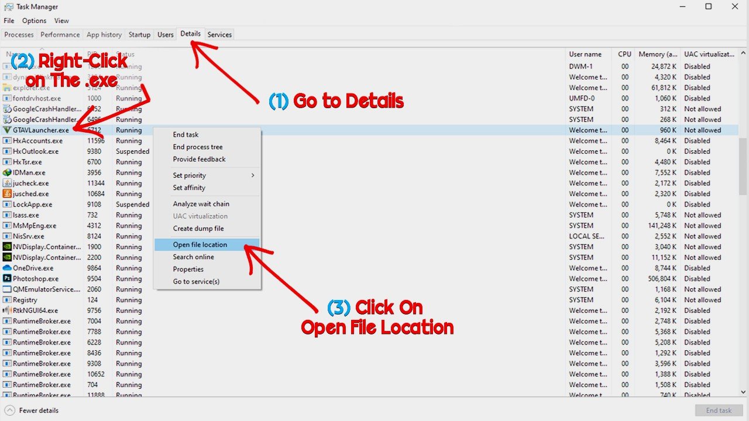Choose Go to service(s)
This screenshot has width=749, height=421.
(x=207, y=281)
